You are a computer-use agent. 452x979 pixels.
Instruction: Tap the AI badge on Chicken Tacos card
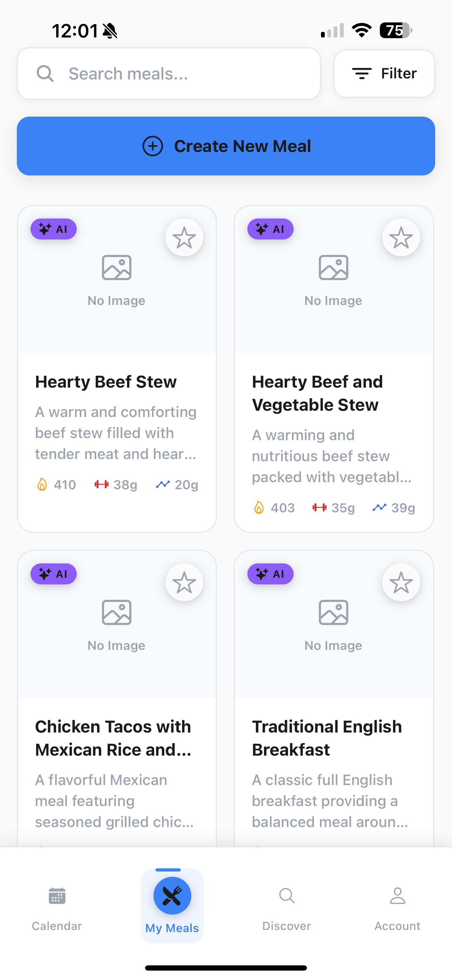click(x=54, y=574)
